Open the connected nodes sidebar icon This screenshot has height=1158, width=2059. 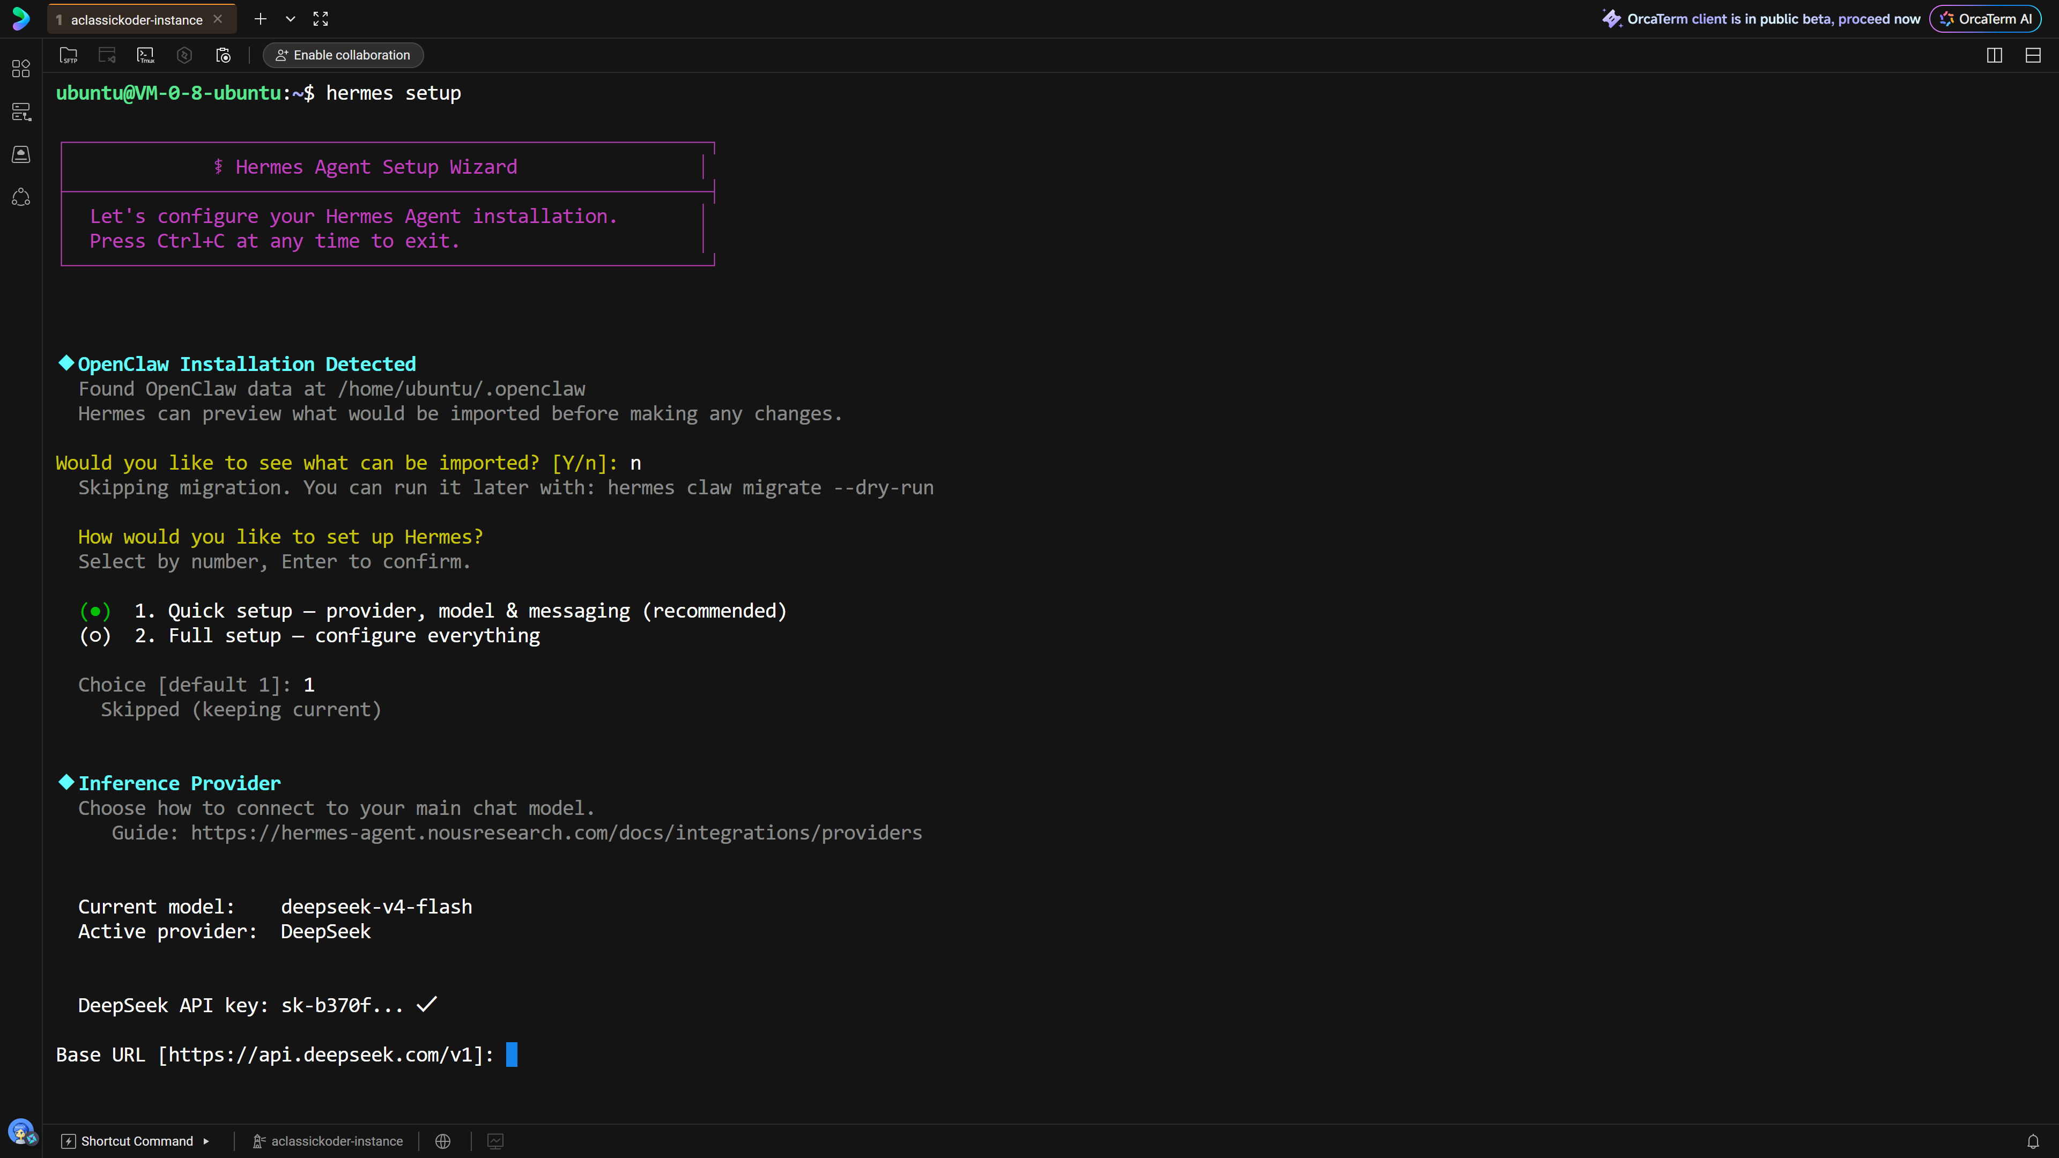click(x=21, y=197)
